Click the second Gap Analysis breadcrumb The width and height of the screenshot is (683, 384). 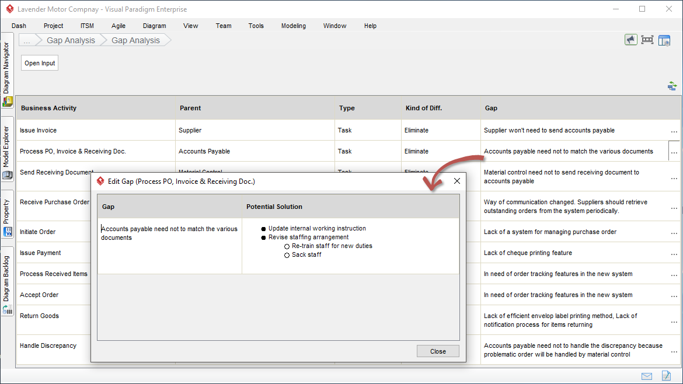[135, 40]
